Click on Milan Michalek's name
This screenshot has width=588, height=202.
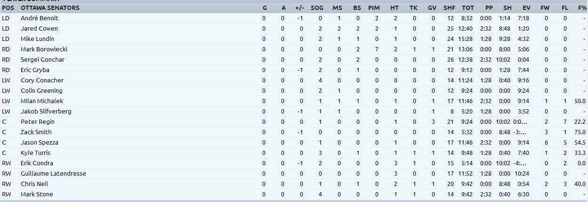pyautogui.click(x=42, y=101)
